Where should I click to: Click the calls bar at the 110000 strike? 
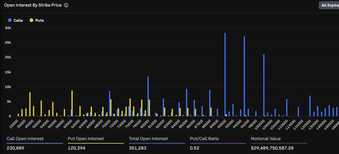point(287,108)
